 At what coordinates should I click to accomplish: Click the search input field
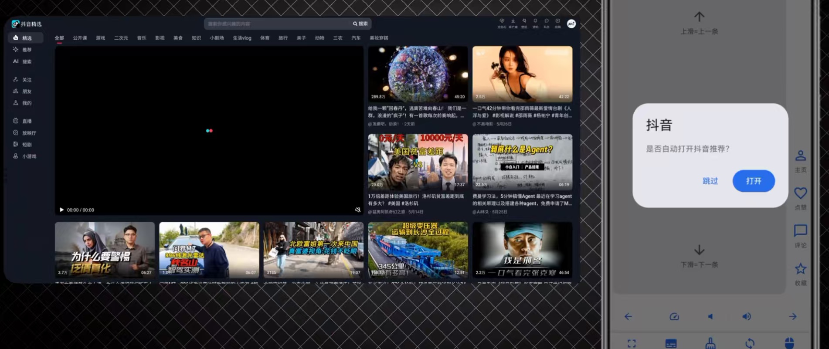(x=278, y=24)
